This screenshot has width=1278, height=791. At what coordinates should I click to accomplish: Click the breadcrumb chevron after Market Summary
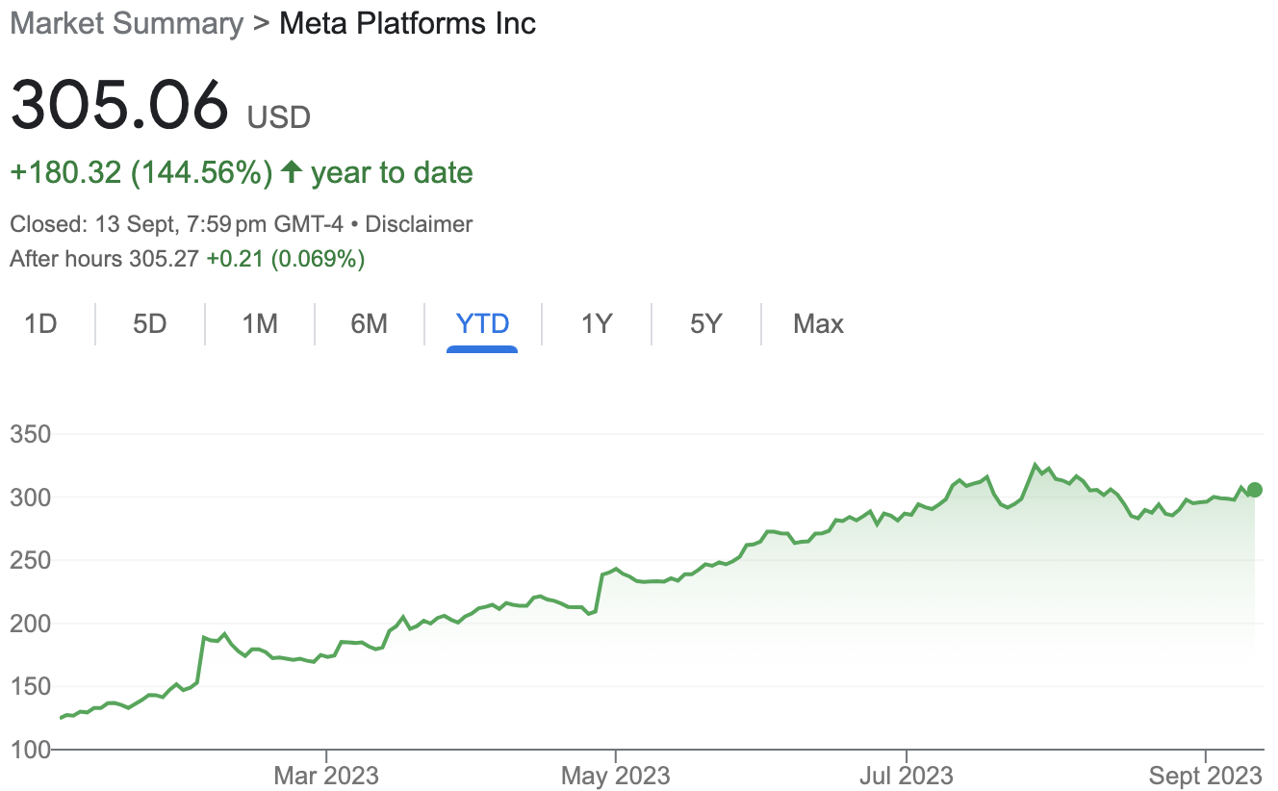(261, 22)
